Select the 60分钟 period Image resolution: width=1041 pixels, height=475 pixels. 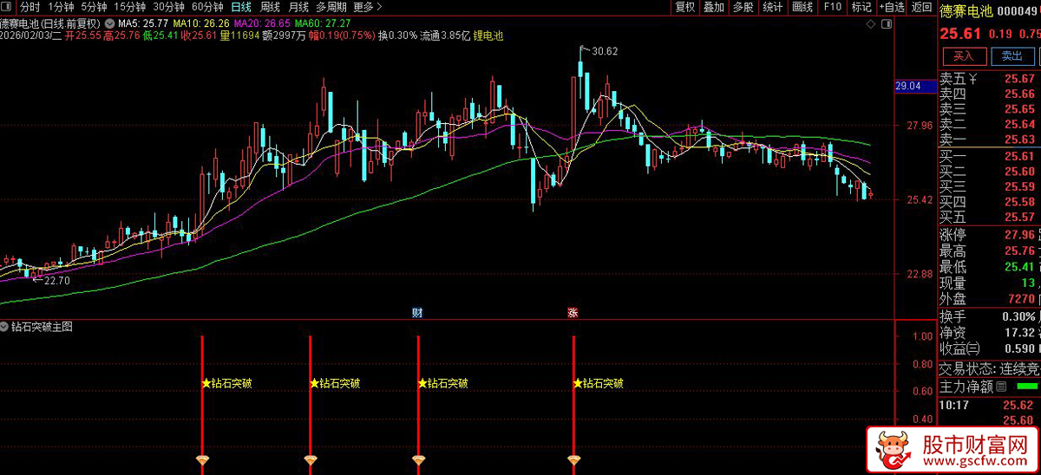(x=207, y=7)
